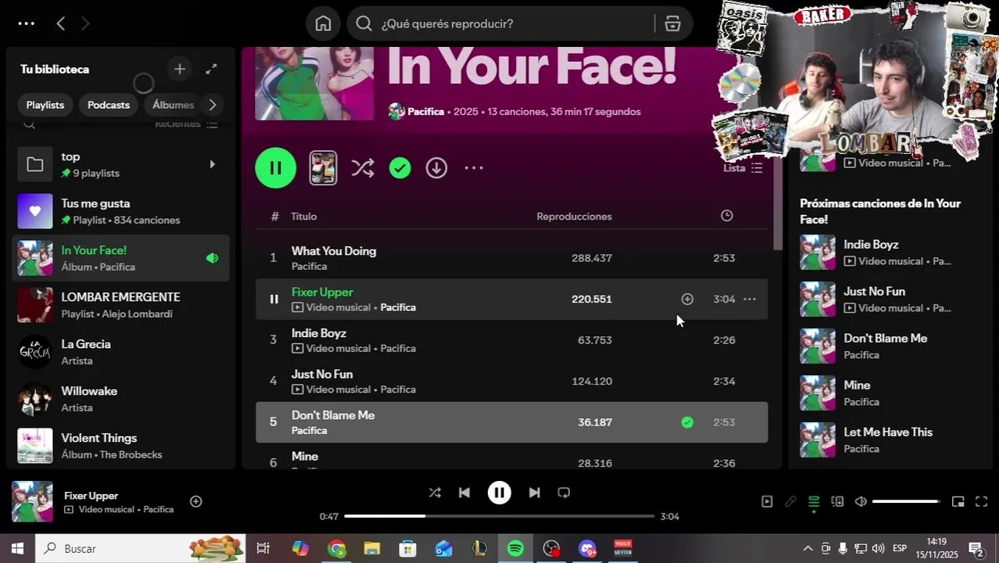Image resolution: width=999 pixels, height=563 pixels.
Task: Select track 'What You Doing'
Action: coord(334,251)
